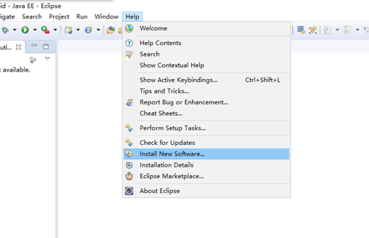
Task: Click the Check for Updates icon
Action: click(x=129, y=142)
